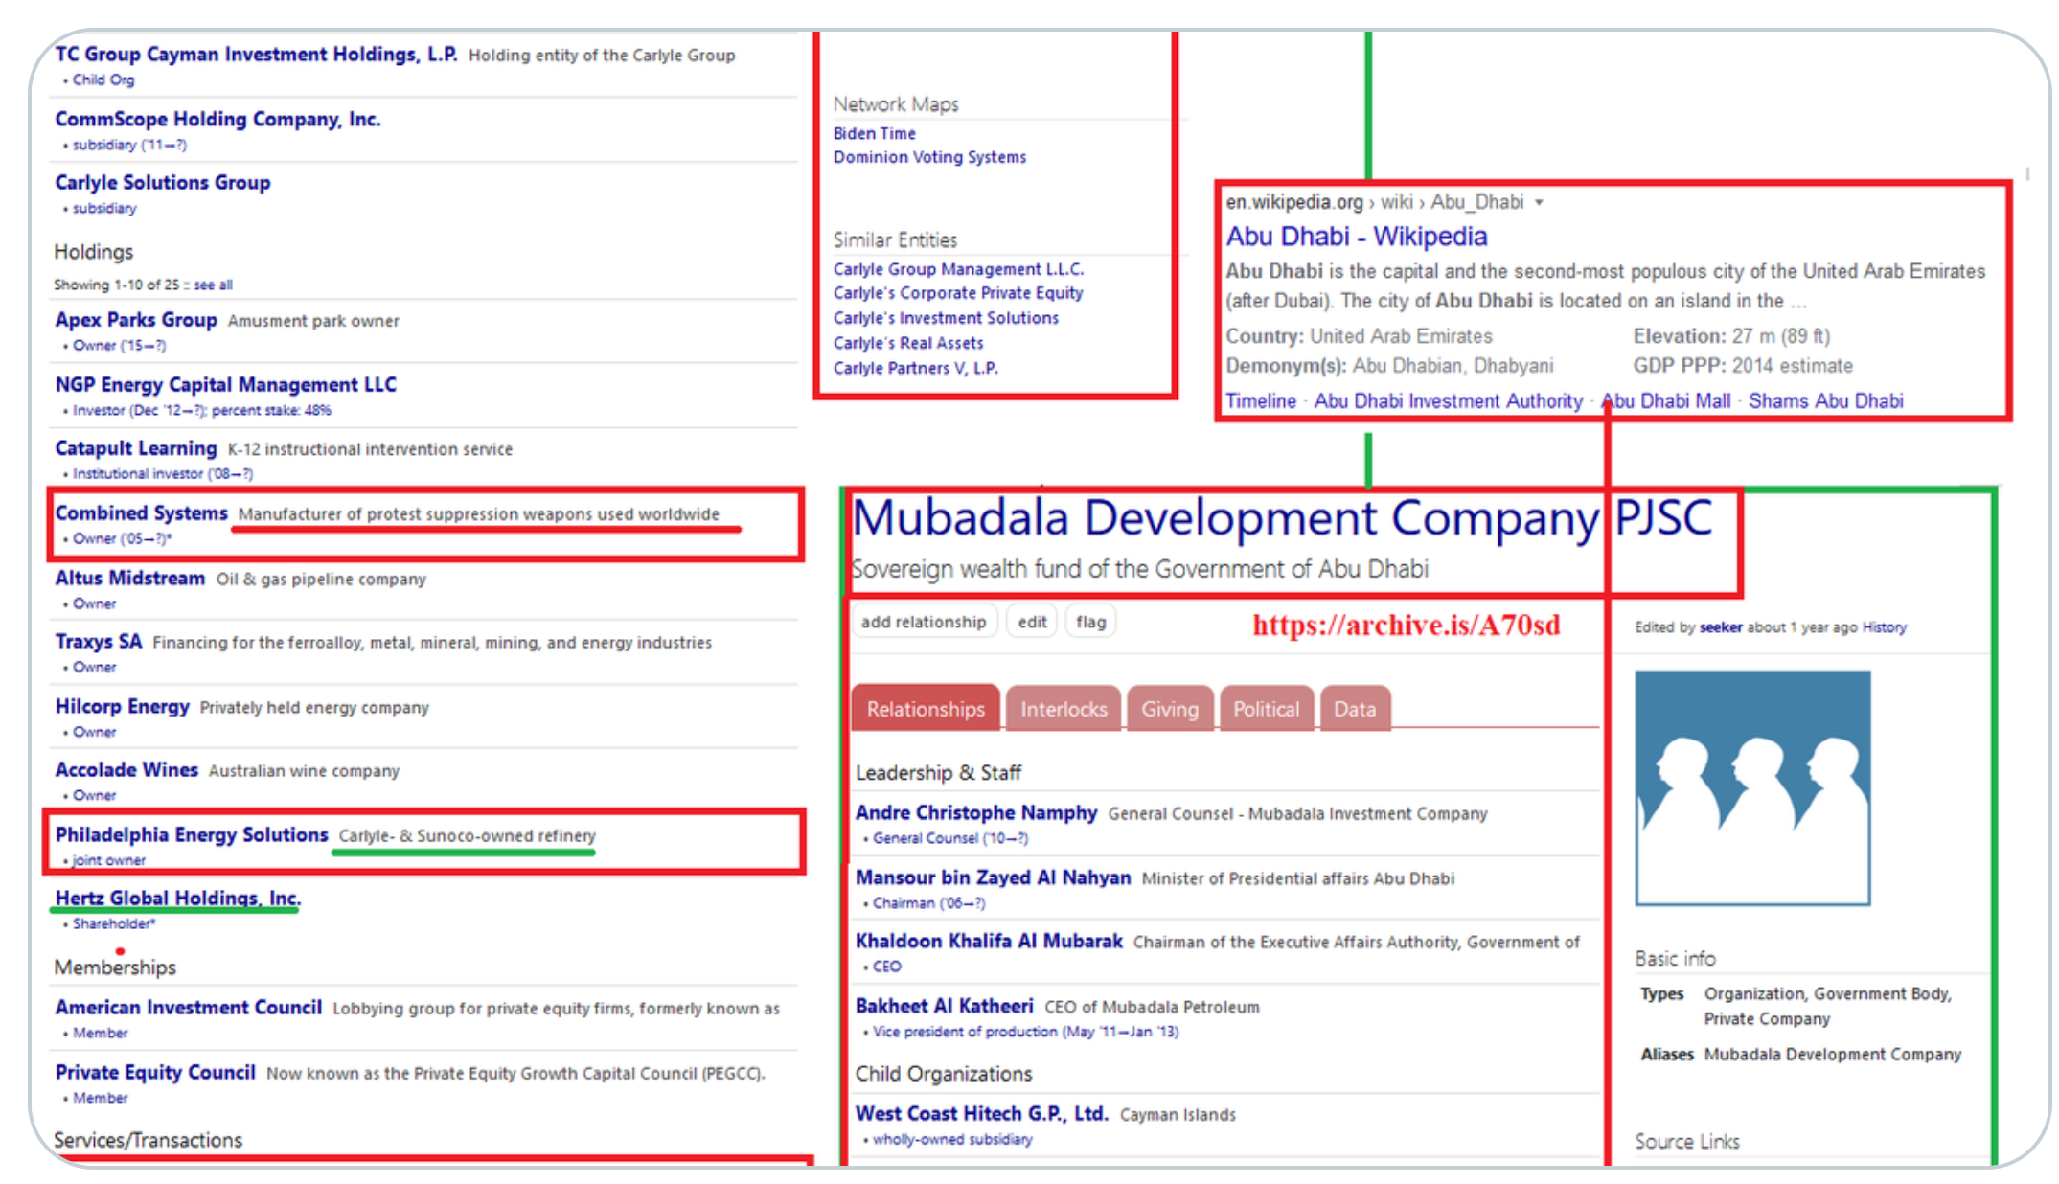Open the edit History link
The width and height of the screenshot is (2059, 1184).
pos(1885,627)
